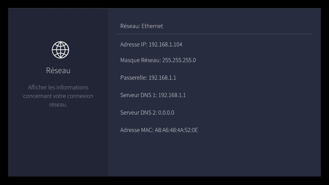Click the word 'réseau.' ending the description
Image resolution: width=329 pixels, height=185 pixels.
pyautogui.click(x=58, y=104)
